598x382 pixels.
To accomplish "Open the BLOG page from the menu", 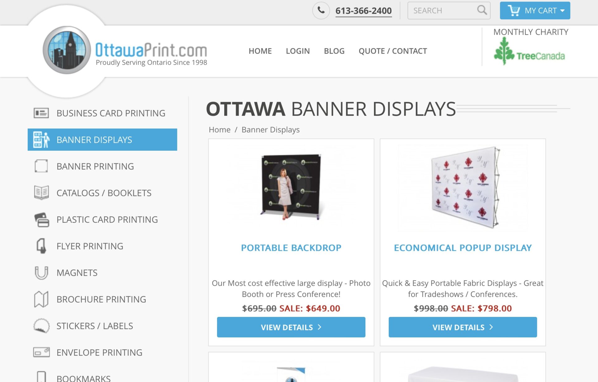I will (334, 51).
